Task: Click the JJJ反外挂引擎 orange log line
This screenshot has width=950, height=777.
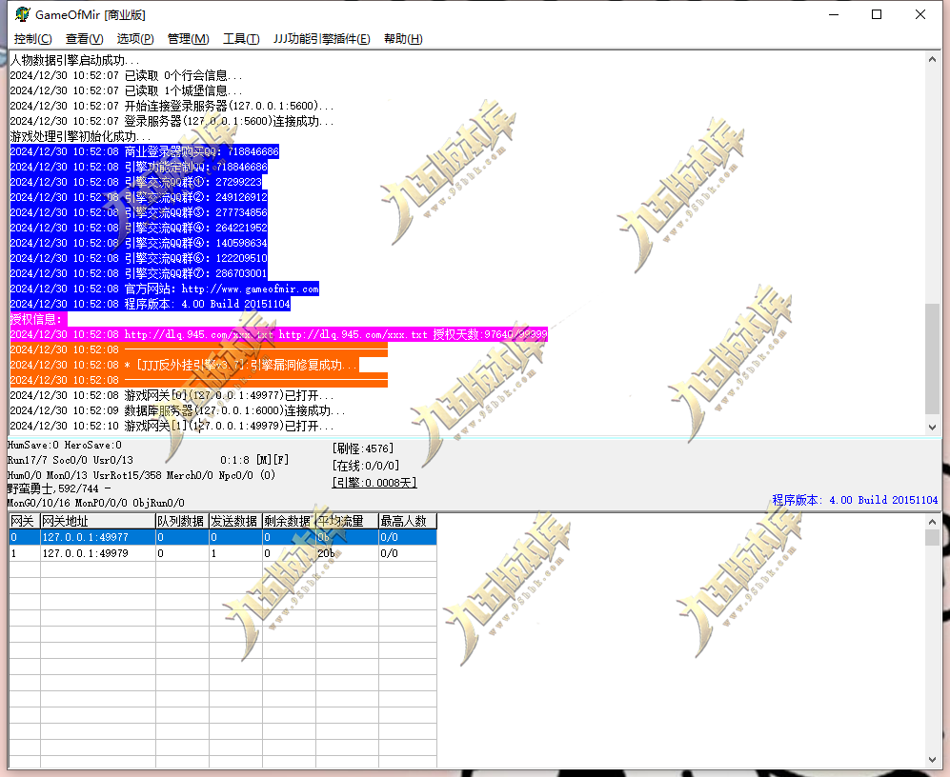Action: 184,365
